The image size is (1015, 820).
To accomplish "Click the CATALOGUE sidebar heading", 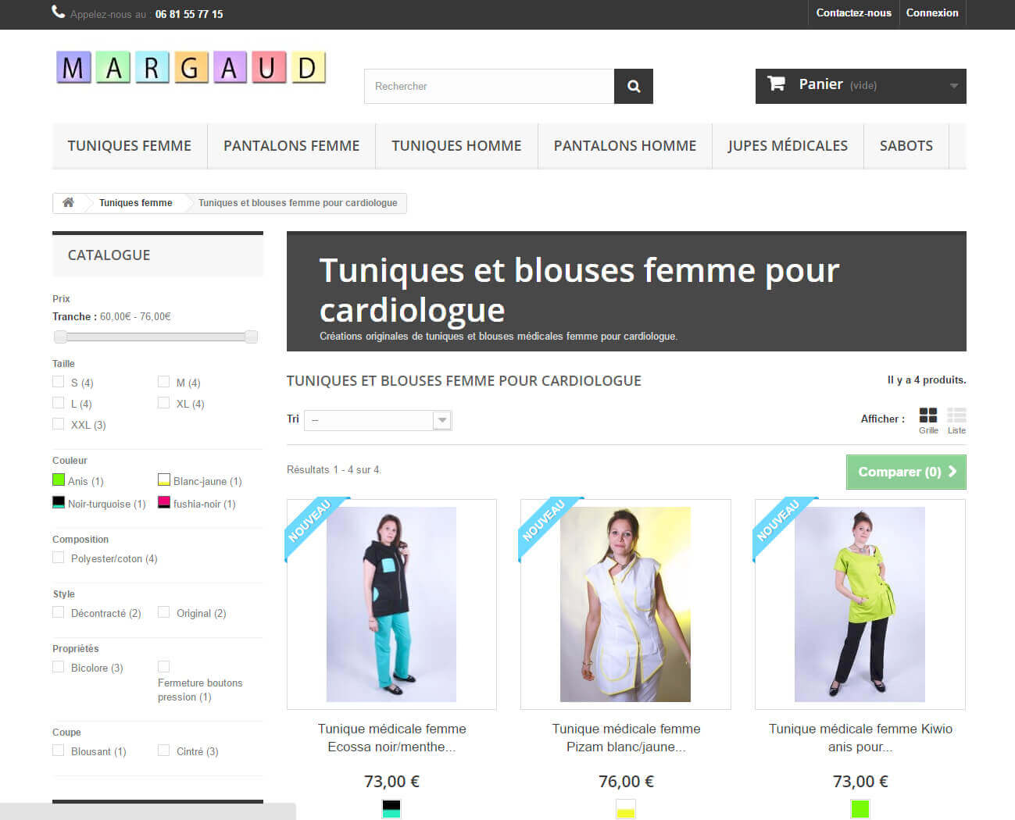I will coord(109,255).
